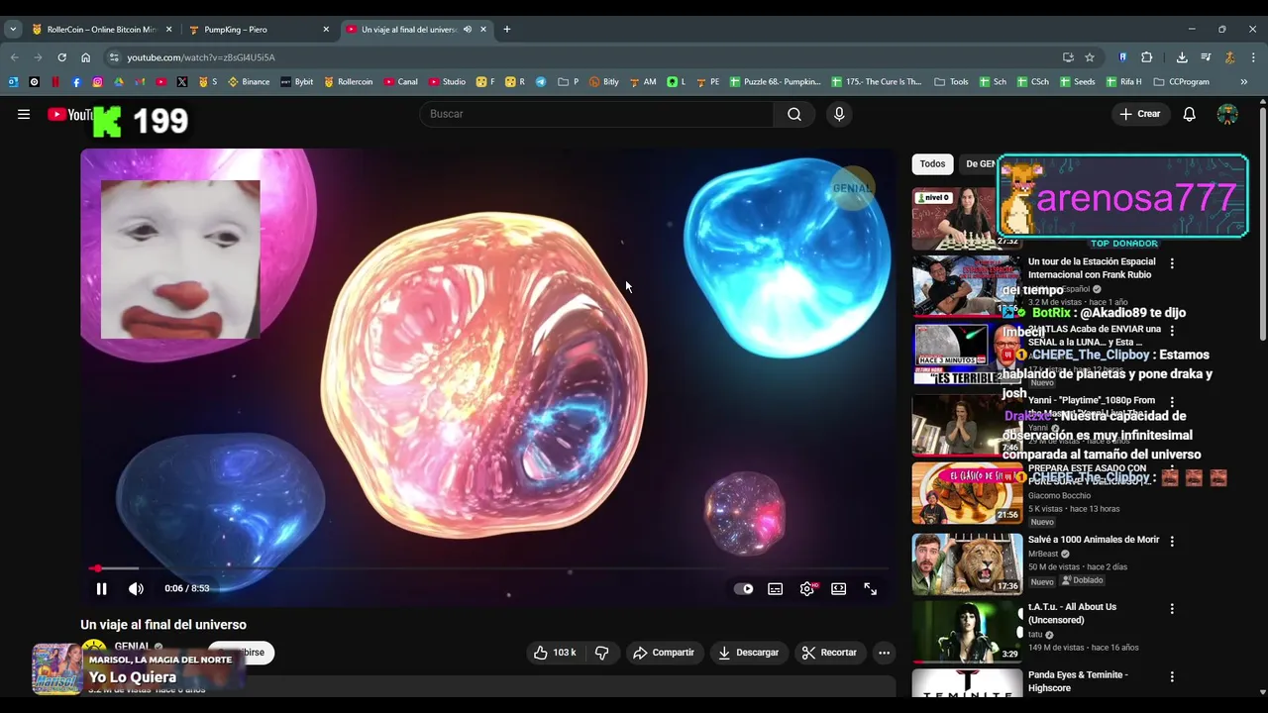Open the Binance bookmark
Viewport: 1268px width, 713px height.
pos(249,82)
